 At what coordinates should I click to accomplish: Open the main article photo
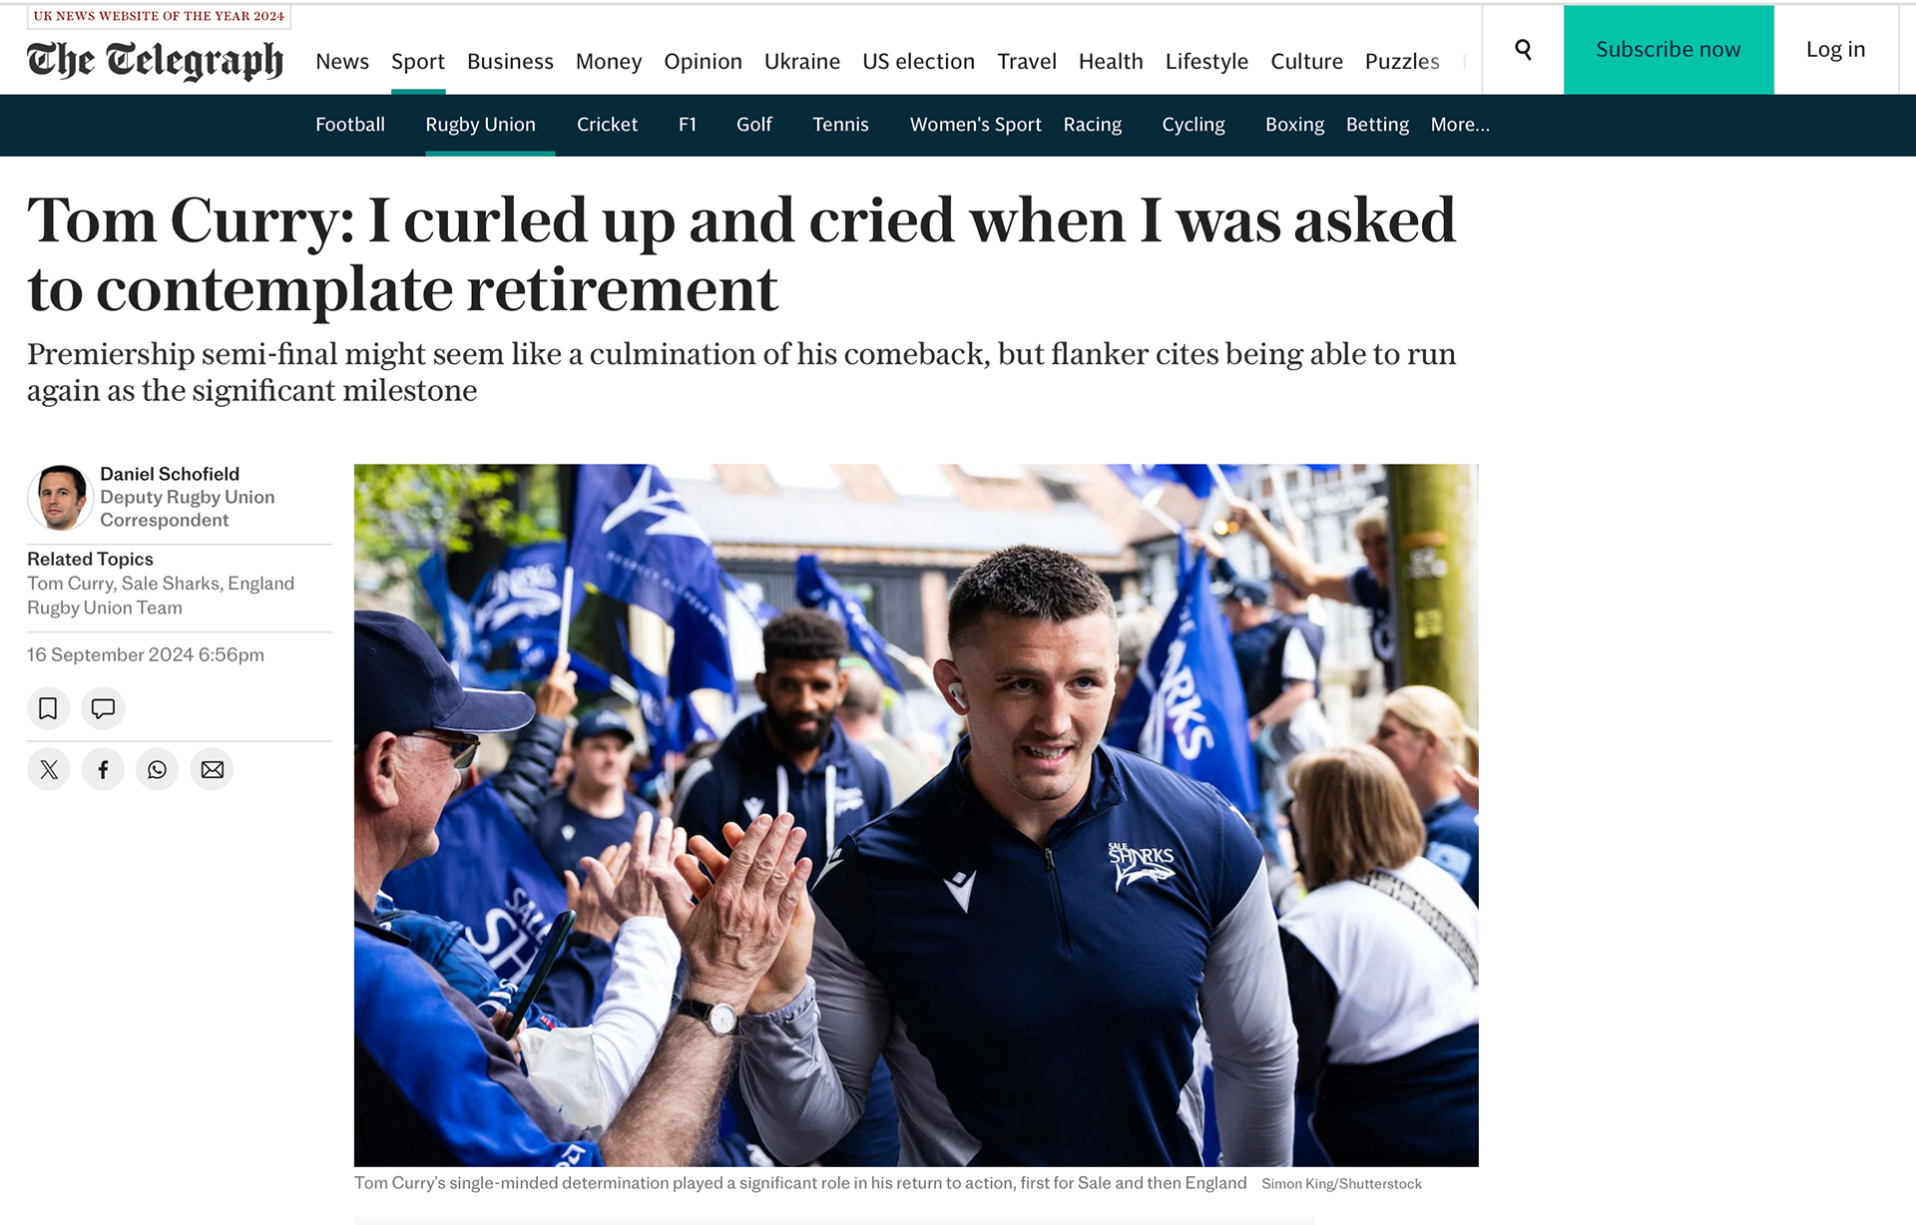click(916, 815)
